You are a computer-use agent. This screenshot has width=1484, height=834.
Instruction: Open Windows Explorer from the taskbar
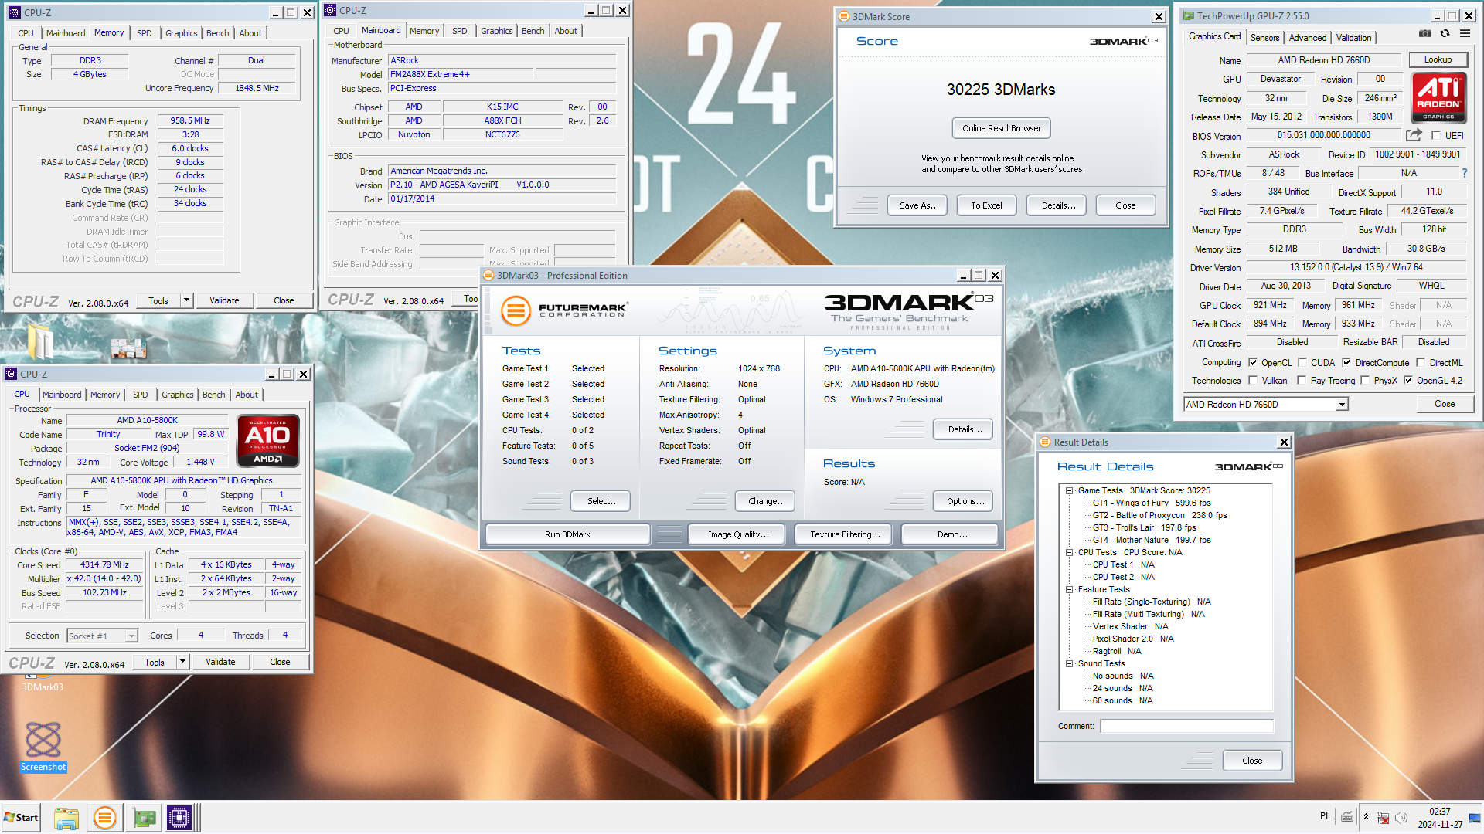click(66, 818)
